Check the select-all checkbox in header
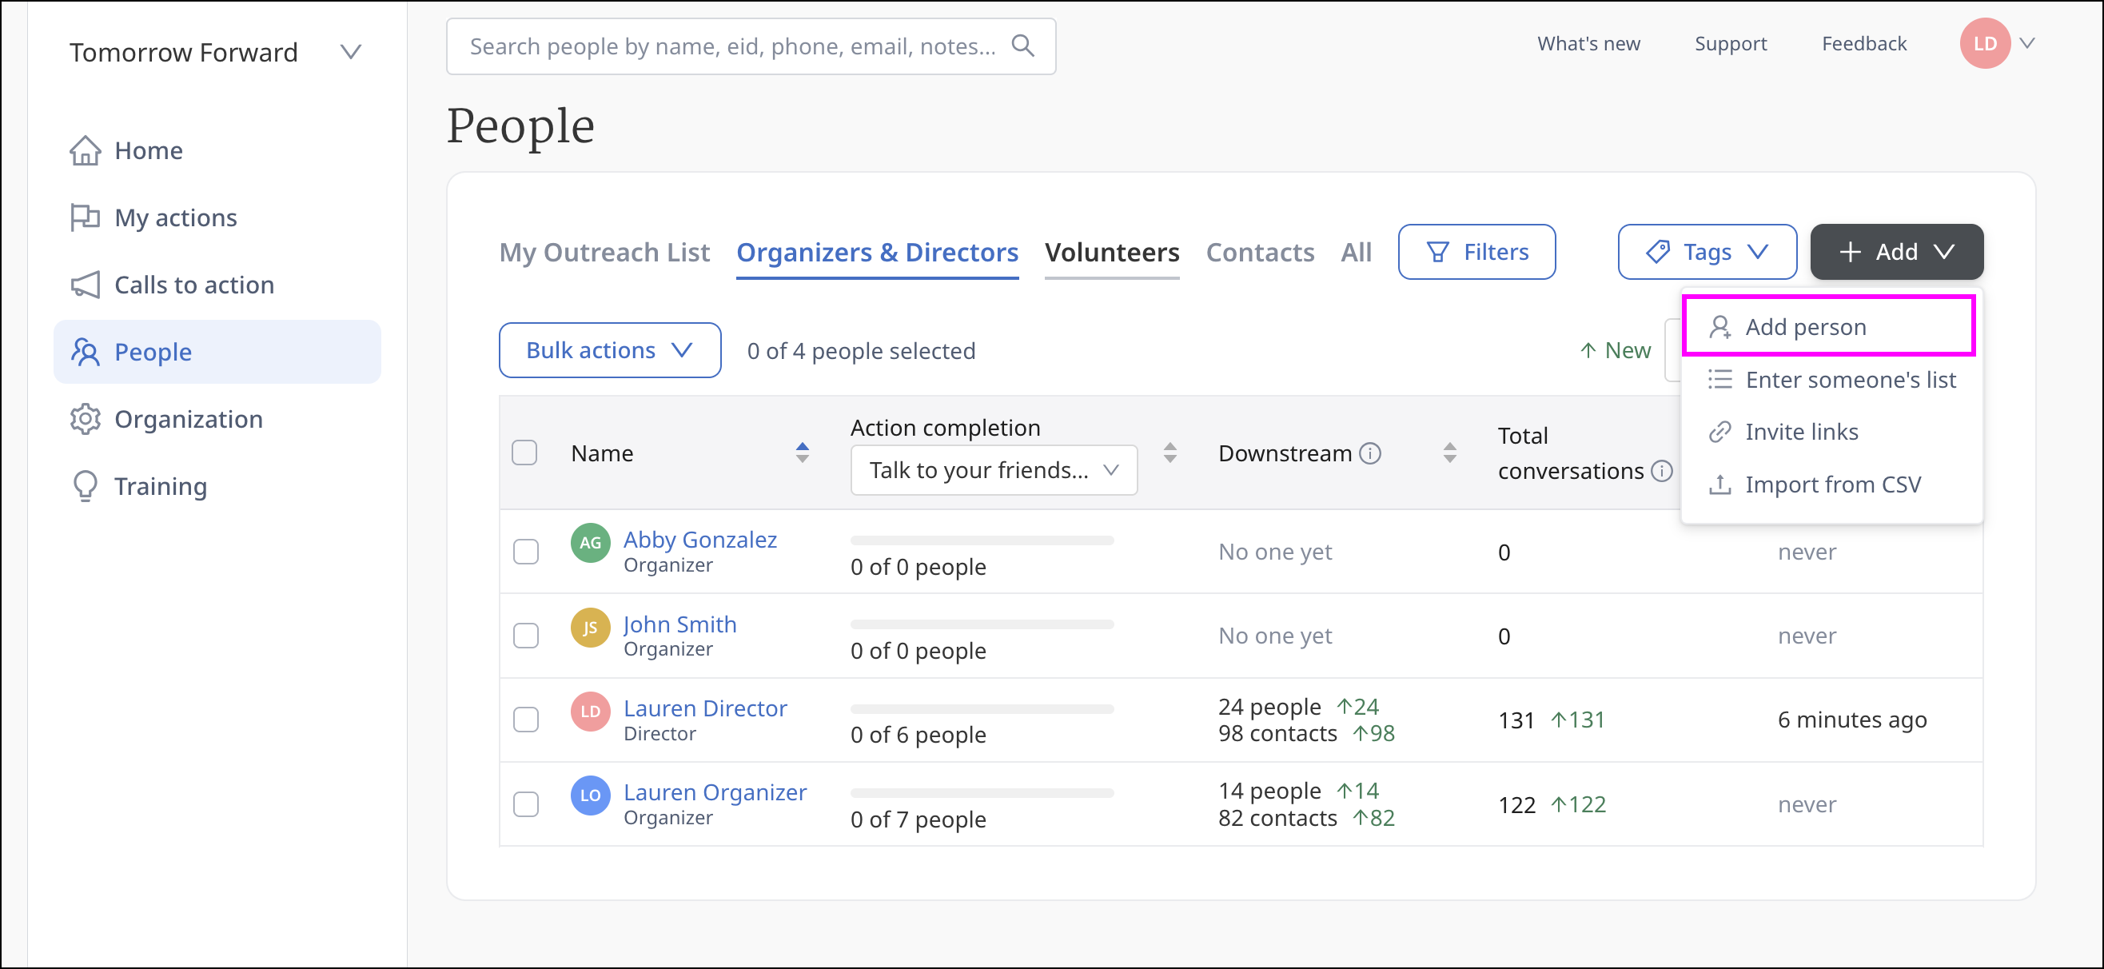 [524, 453]
